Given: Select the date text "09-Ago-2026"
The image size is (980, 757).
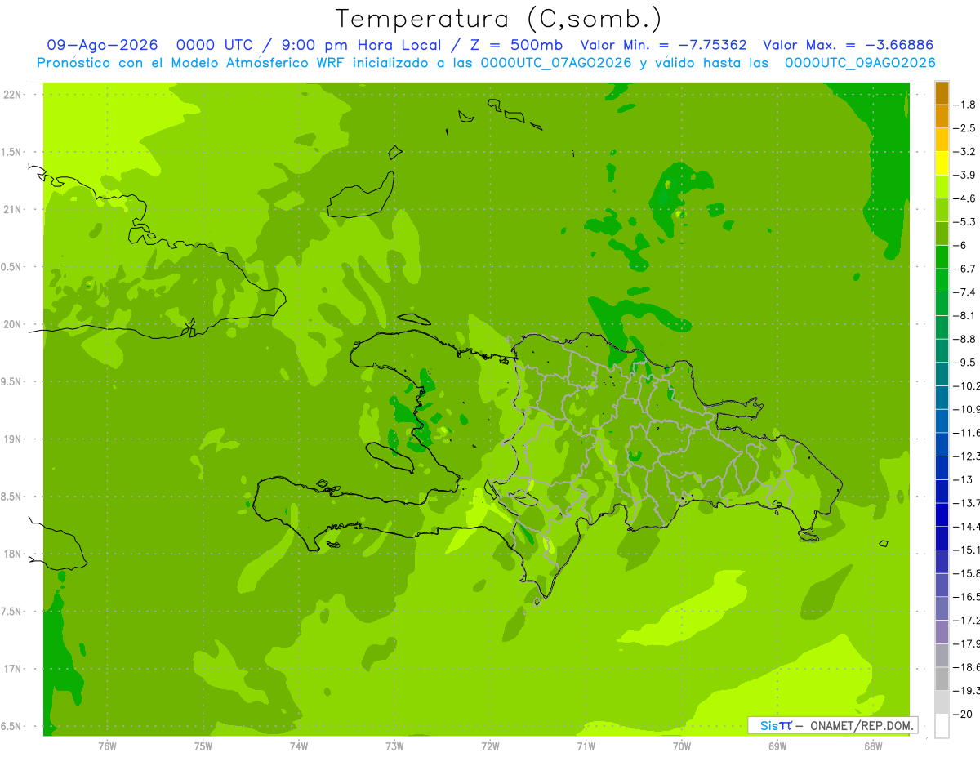Looking at the screenshot, I should [x=102, y=46].
